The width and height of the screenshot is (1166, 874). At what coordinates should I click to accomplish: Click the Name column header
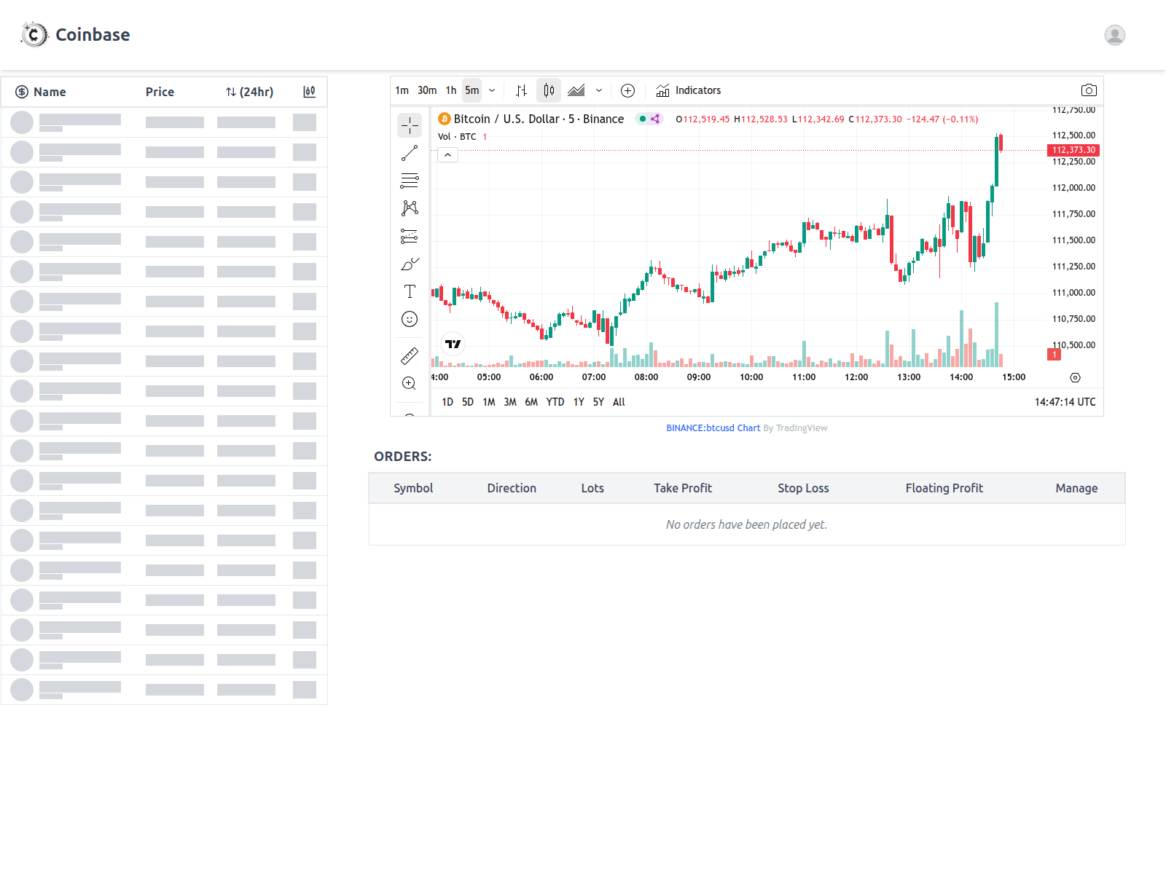[50, 92]
